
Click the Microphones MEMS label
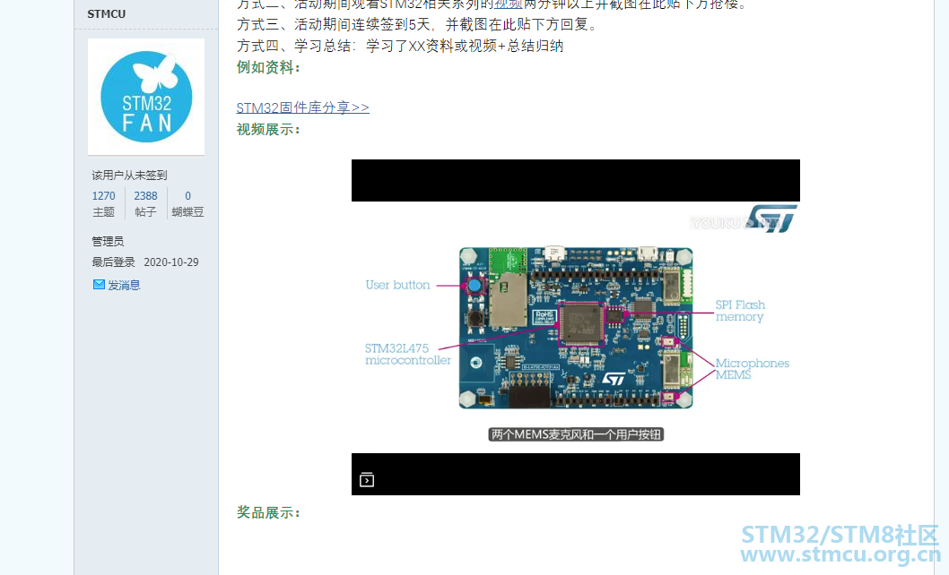(753, 369)
